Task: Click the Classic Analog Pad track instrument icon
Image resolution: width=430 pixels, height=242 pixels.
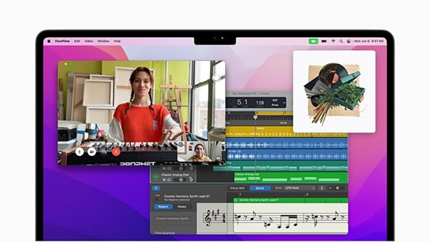Action: (x=156, y=177)
